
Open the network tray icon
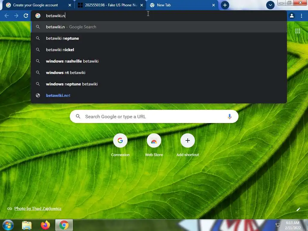(278, 225)
